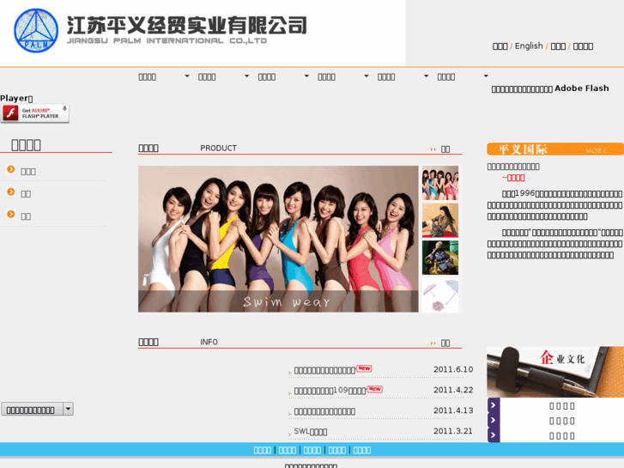Image resolution: width=624 pixels, height=468 pixels.
Task: Switch site language to English
Action: pos(529,46)
